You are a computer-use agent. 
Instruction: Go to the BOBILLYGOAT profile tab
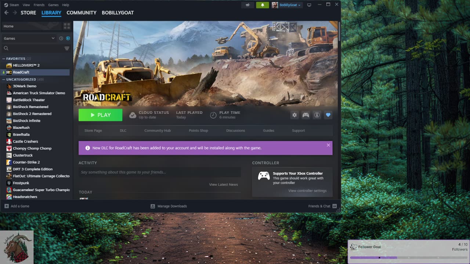pos(118,12)
